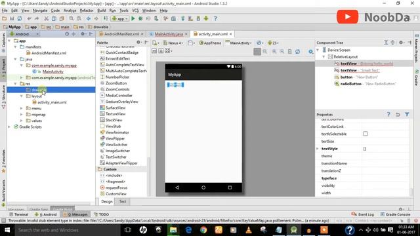
Task: Click the Open folder toolbar icon
Action: (4, 19)
